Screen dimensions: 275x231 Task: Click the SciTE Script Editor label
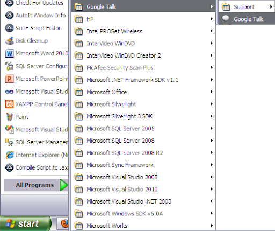click(x=38, y=28)
